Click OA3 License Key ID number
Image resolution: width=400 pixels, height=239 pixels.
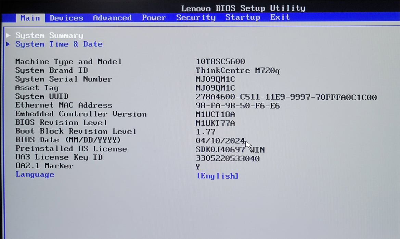(x=228, y=158)
